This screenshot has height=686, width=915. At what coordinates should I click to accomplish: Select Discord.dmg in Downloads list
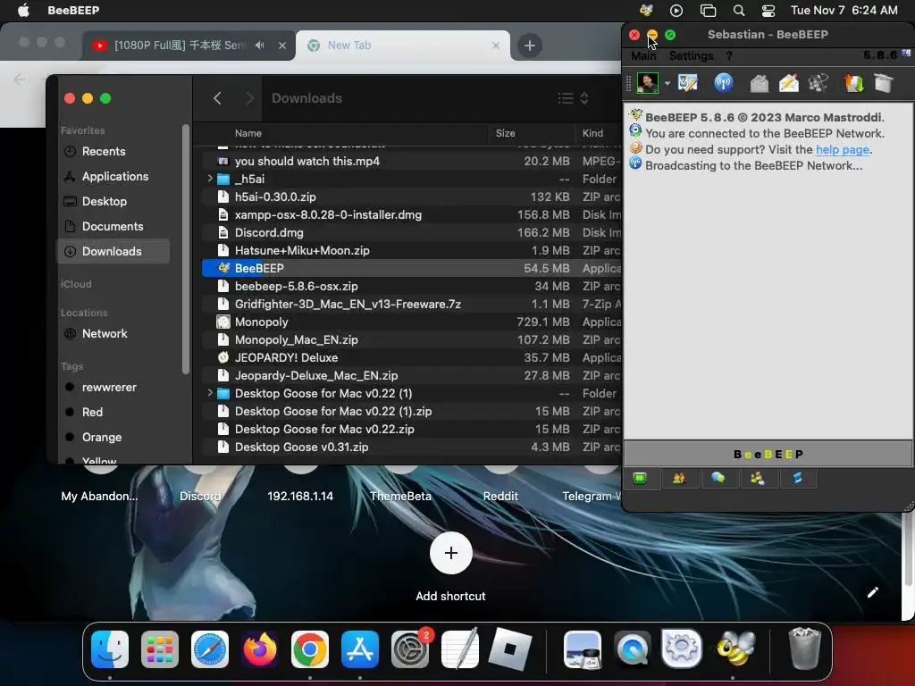coord(411,233)
